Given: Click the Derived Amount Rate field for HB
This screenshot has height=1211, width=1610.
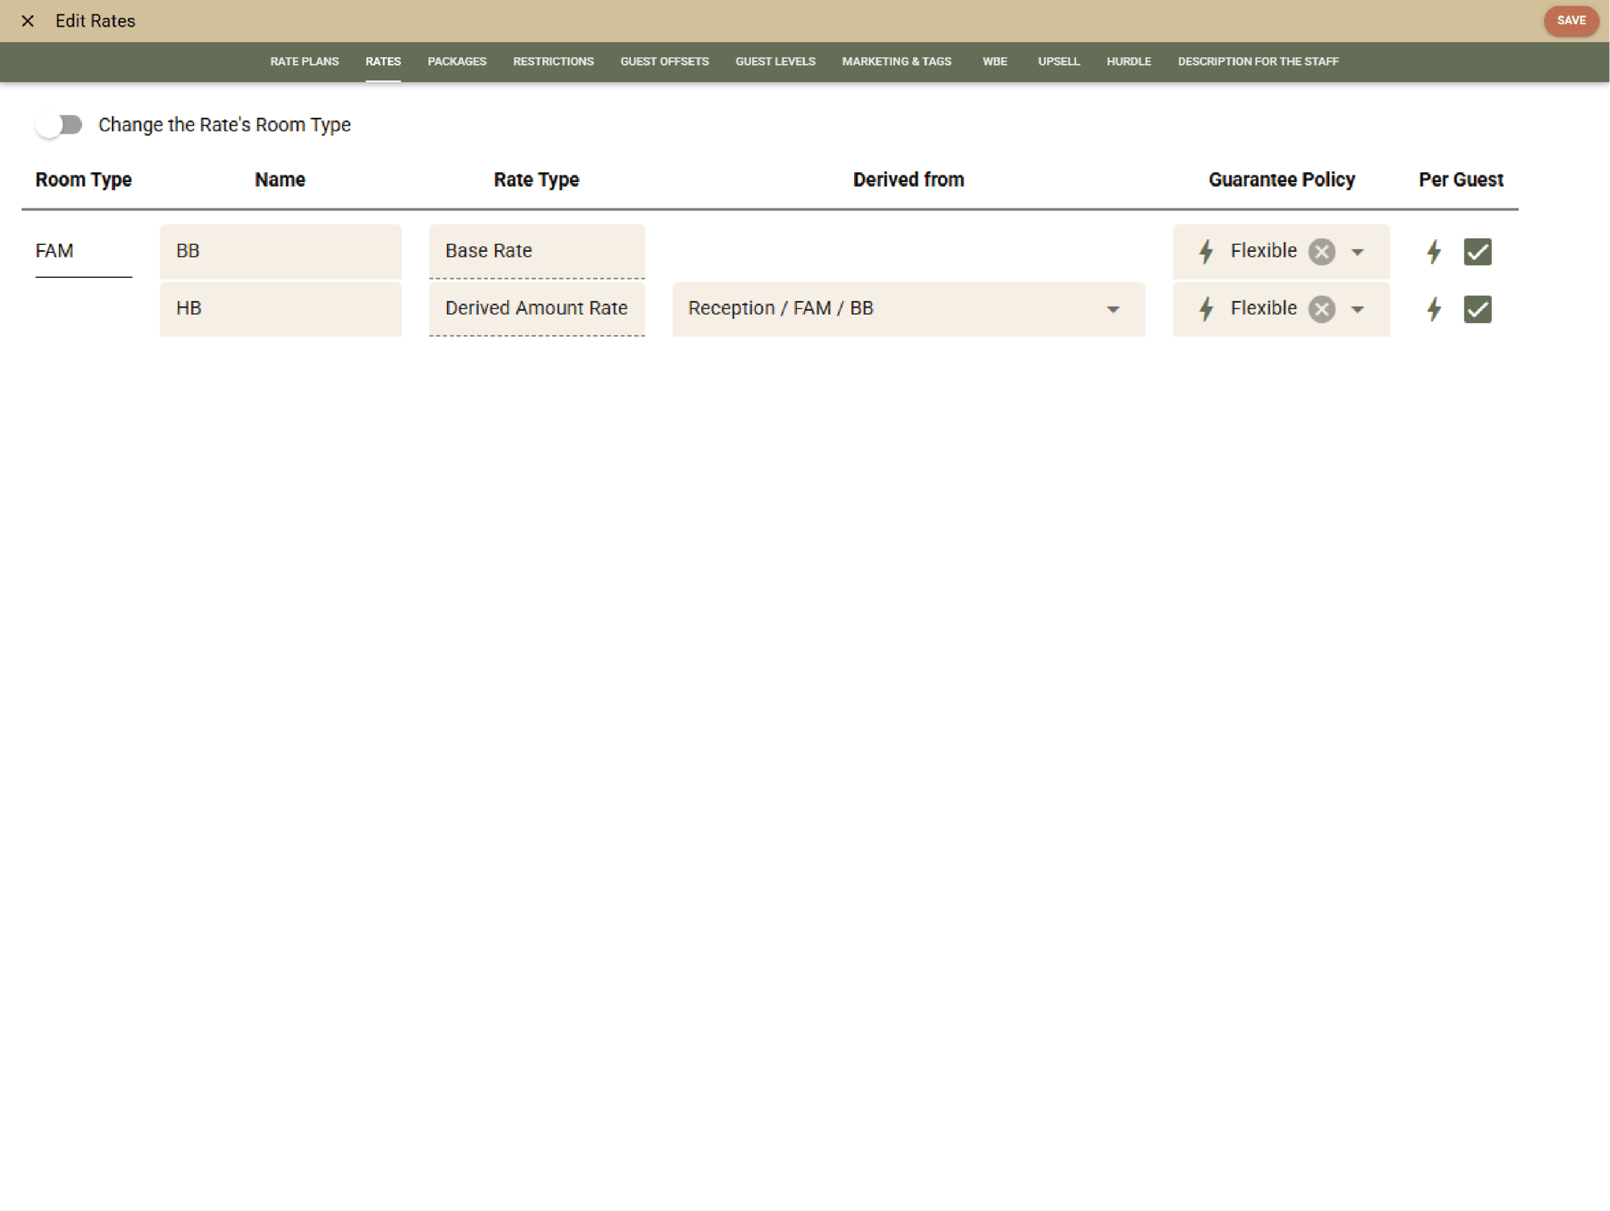Looking at the screenshot, I should coord(536,308).
